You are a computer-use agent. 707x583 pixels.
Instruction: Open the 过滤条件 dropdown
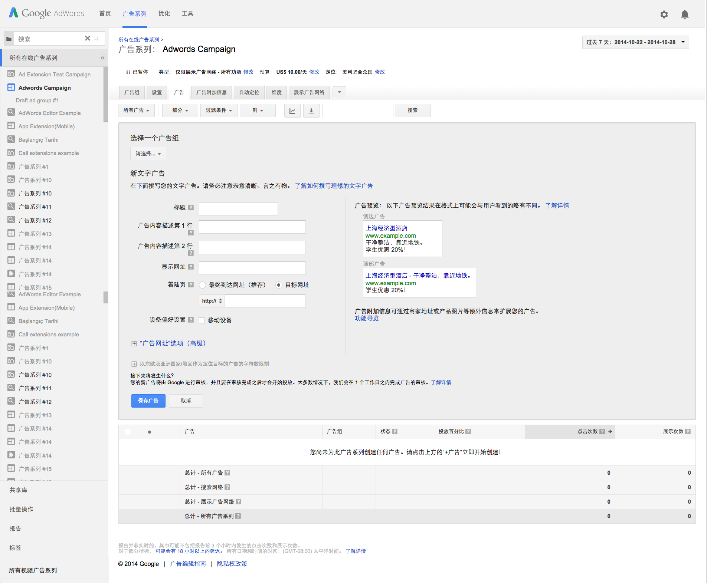[219, 111]
